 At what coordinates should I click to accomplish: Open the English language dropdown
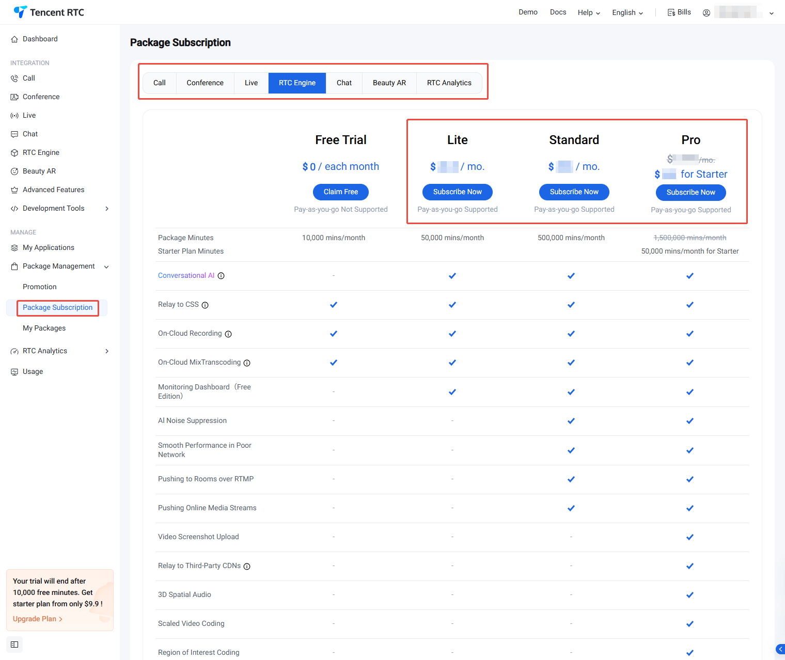tap(627, 12)
